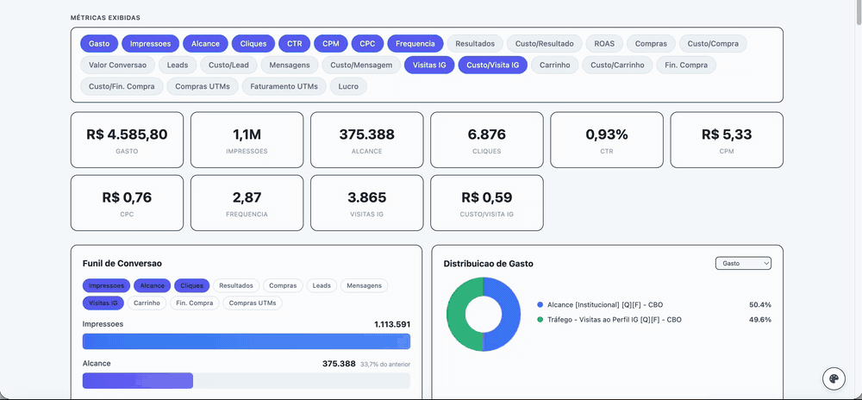Toggle the CPC metric chip
Viewport: 862px width, 400px height.
coord(367,43)
